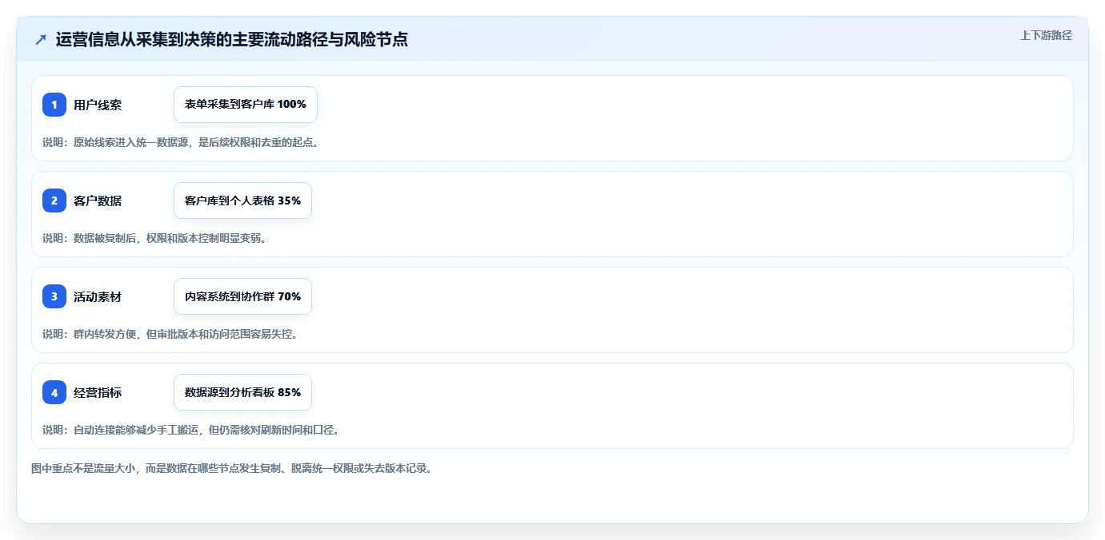Click the step 2 number badge
The width and height of the screenshot is (1105, 540).
click(x=54, y=201)
